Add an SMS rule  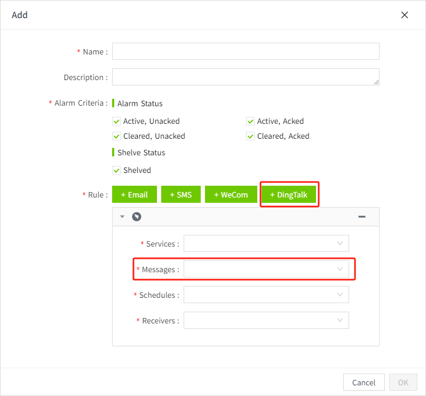point(180,195)
